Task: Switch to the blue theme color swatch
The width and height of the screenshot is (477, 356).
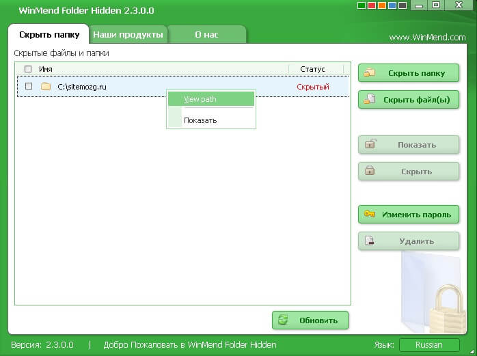Action: tap(391, 5)
